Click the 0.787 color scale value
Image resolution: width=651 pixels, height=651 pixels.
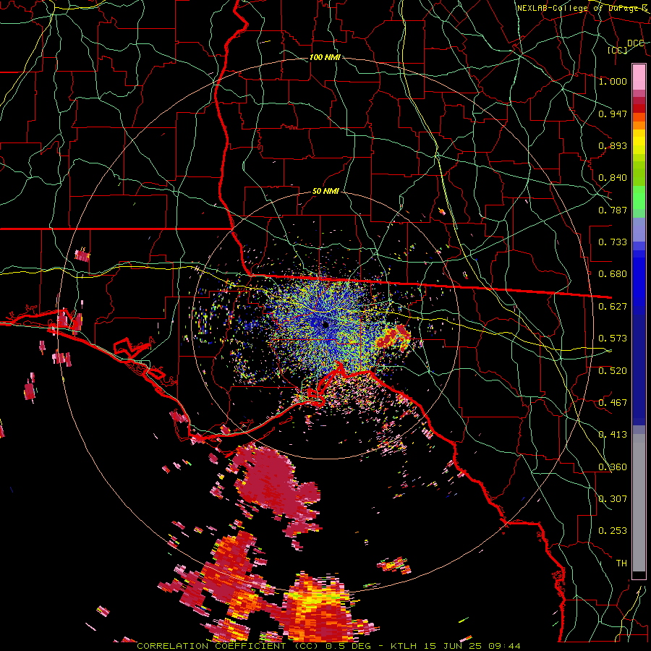point(613,210)
